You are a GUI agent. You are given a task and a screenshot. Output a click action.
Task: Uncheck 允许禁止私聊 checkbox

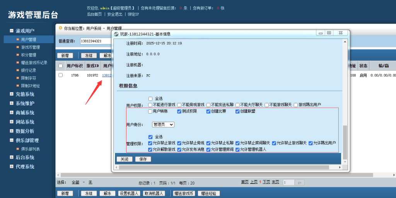coord(208,143)
